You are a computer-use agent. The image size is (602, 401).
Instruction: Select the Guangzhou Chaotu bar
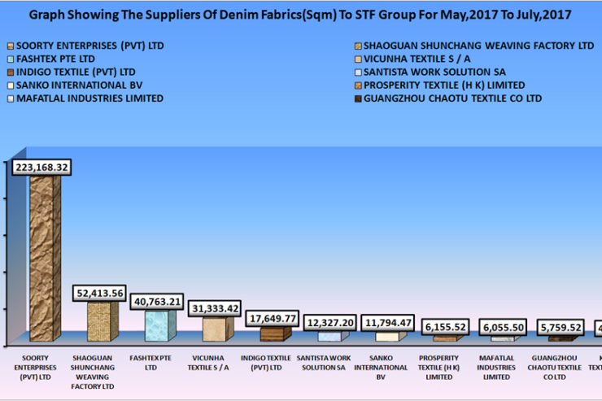(563, 338)
